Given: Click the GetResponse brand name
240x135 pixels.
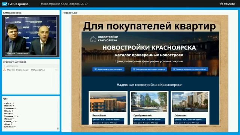Looking at the screenshot, I should [18, 4].
